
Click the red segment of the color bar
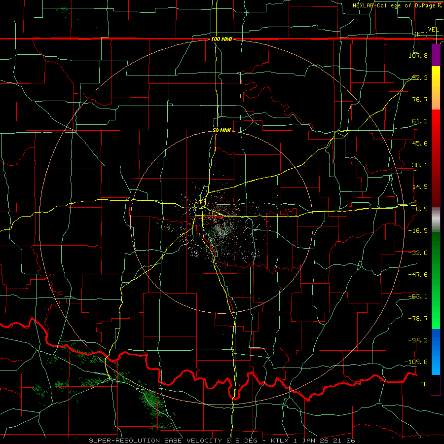(436, 158)
